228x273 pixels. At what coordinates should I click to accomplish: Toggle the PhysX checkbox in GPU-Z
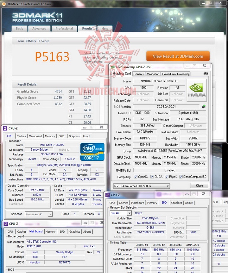click(167, 177)
